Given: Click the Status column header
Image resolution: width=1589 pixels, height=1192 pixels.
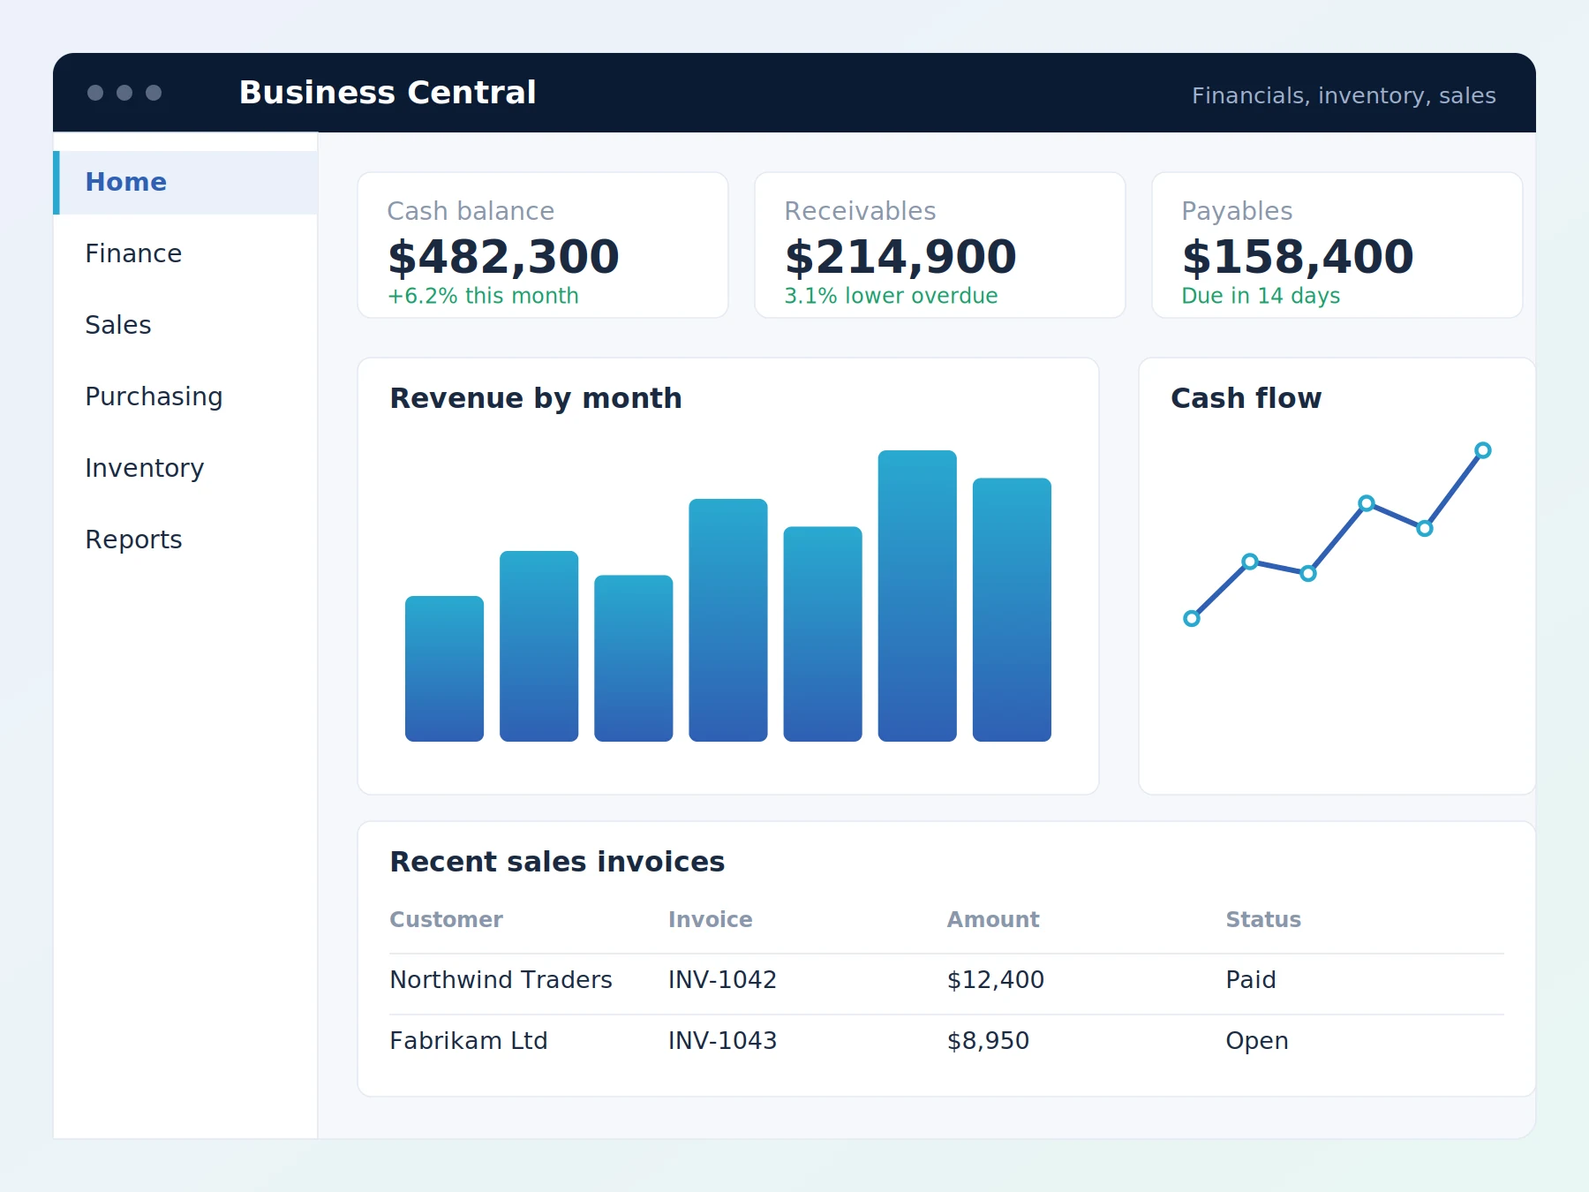Looking at the screenshot, I should click(1263, 920).
